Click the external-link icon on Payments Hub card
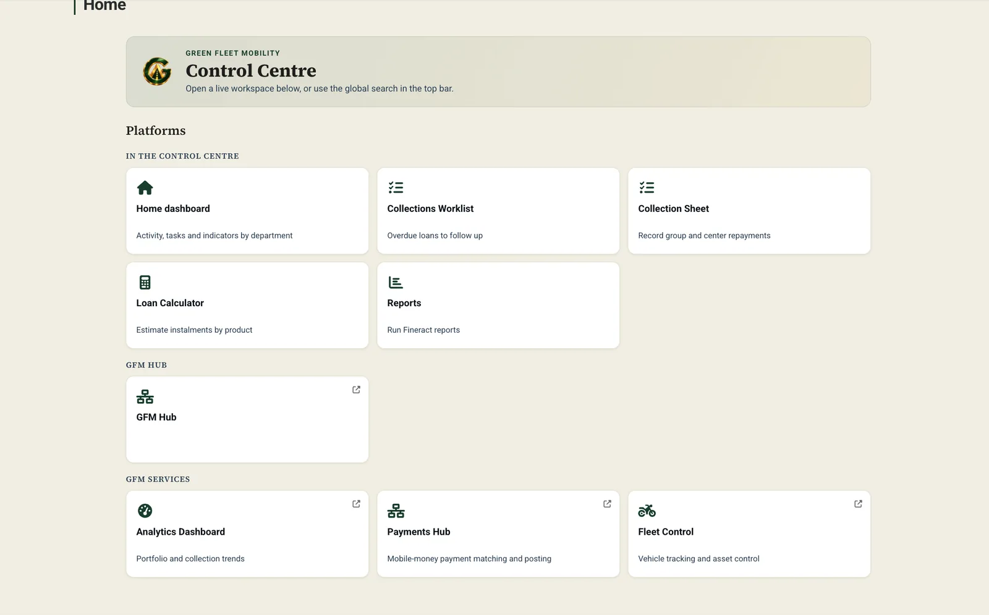 click(607, 504)
